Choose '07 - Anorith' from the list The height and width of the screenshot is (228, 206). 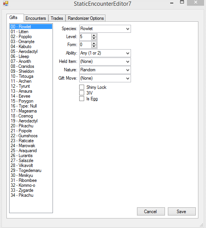click(31, 61)
